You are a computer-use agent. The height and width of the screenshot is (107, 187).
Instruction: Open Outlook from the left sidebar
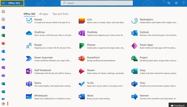[3, 51]
